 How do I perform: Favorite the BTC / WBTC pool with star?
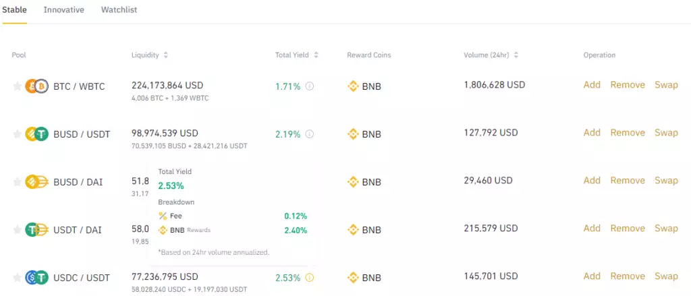point(17,86)
